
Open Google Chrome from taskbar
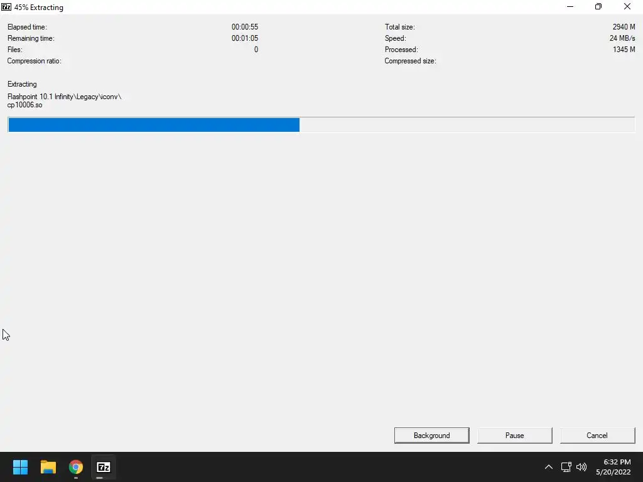tap(76, 467)
